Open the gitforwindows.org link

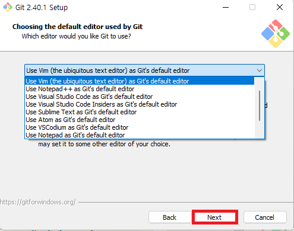[37, 202]
